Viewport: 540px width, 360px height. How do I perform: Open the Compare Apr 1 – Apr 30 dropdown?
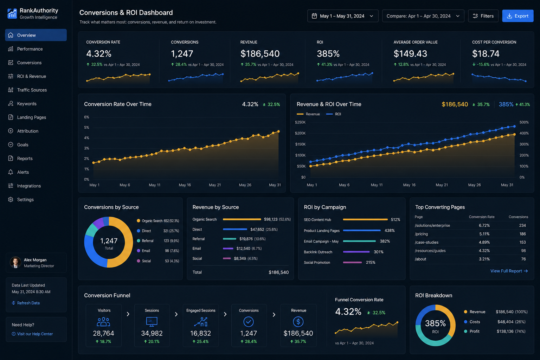click(423, 16)
